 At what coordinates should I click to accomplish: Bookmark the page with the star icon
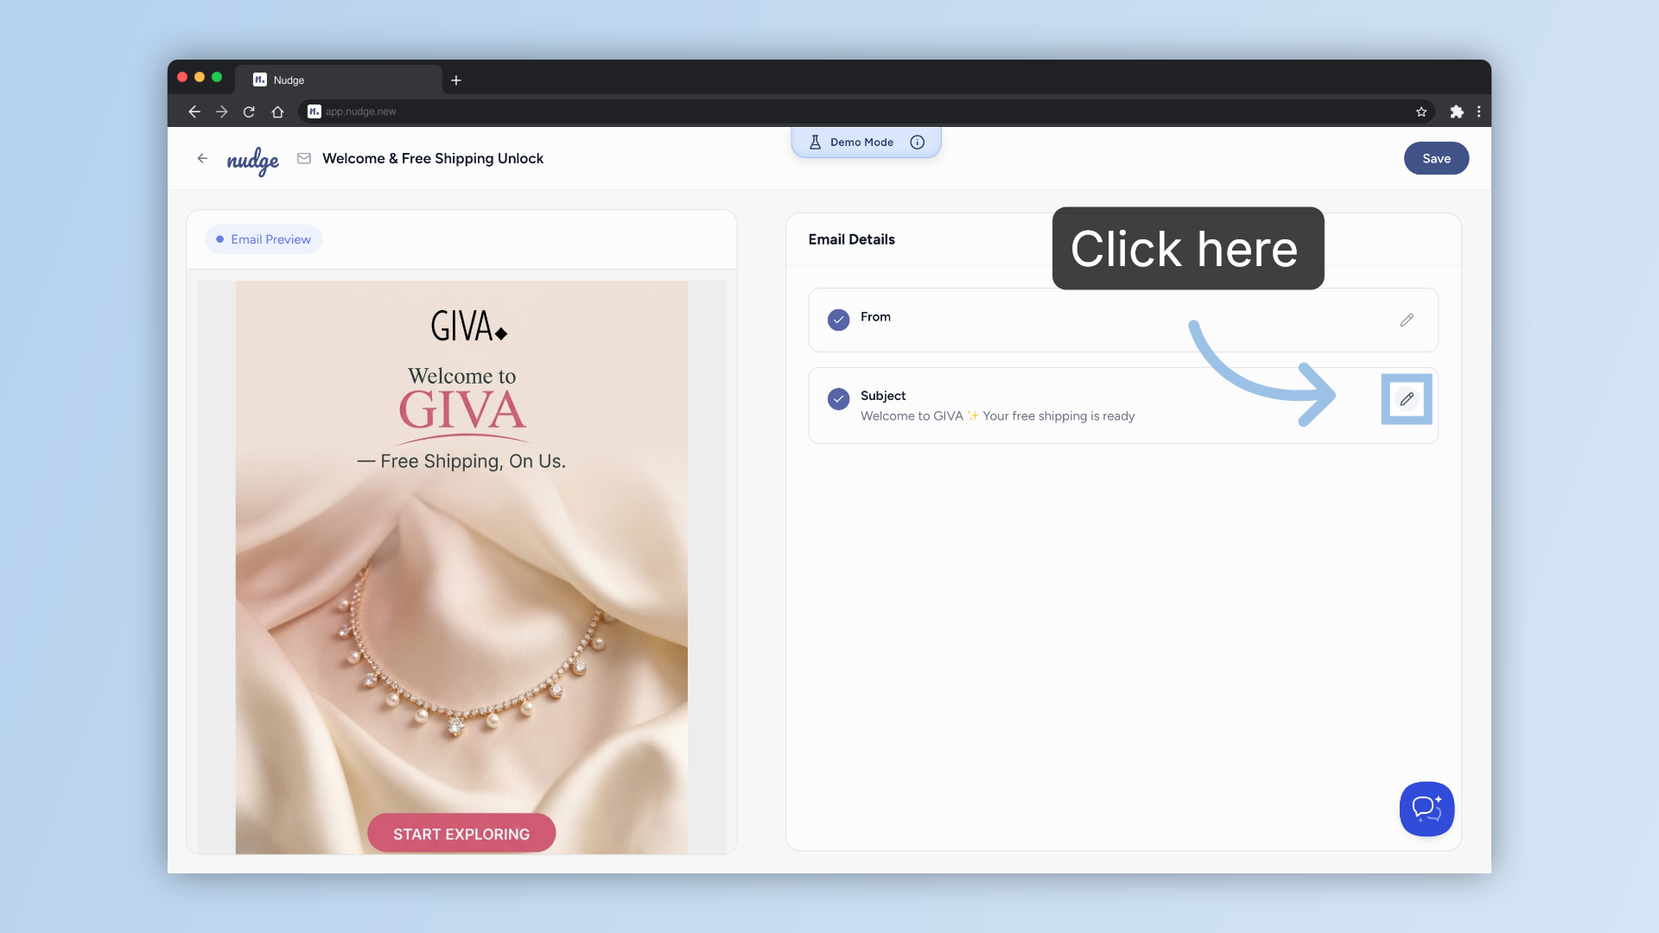[1421, 111]
